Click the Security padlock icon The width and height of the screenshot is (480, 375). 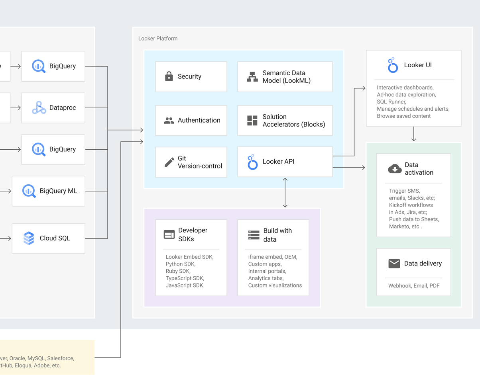pos(169,76)
